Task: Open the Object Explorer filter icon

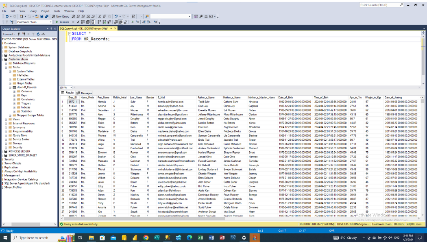Action: 33,34
